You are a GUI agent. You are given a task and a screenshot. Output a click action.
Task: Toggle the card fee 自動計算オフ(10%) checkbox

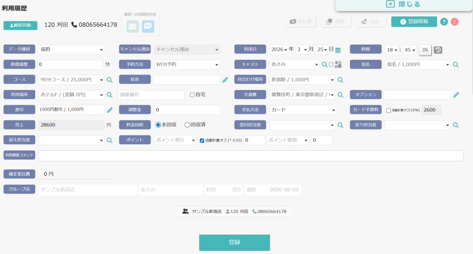(x=388, y=111)
